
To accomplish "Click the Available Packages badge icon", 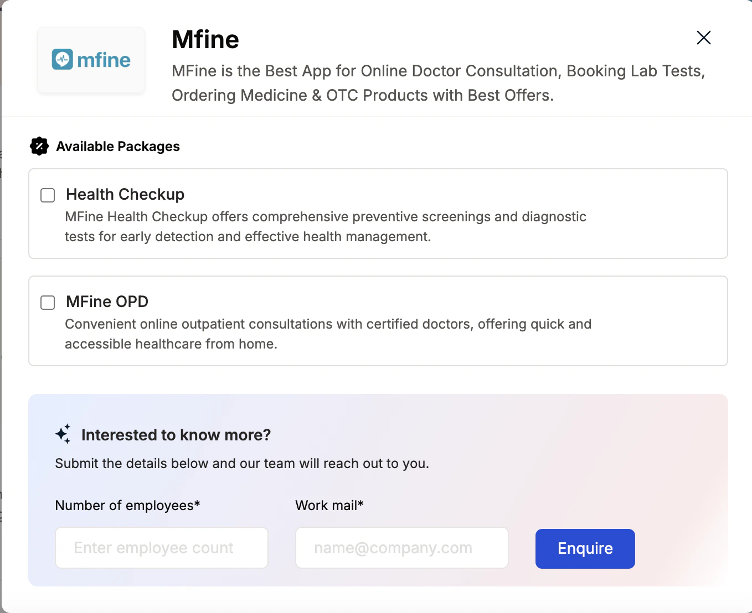I will coord(39,146).
